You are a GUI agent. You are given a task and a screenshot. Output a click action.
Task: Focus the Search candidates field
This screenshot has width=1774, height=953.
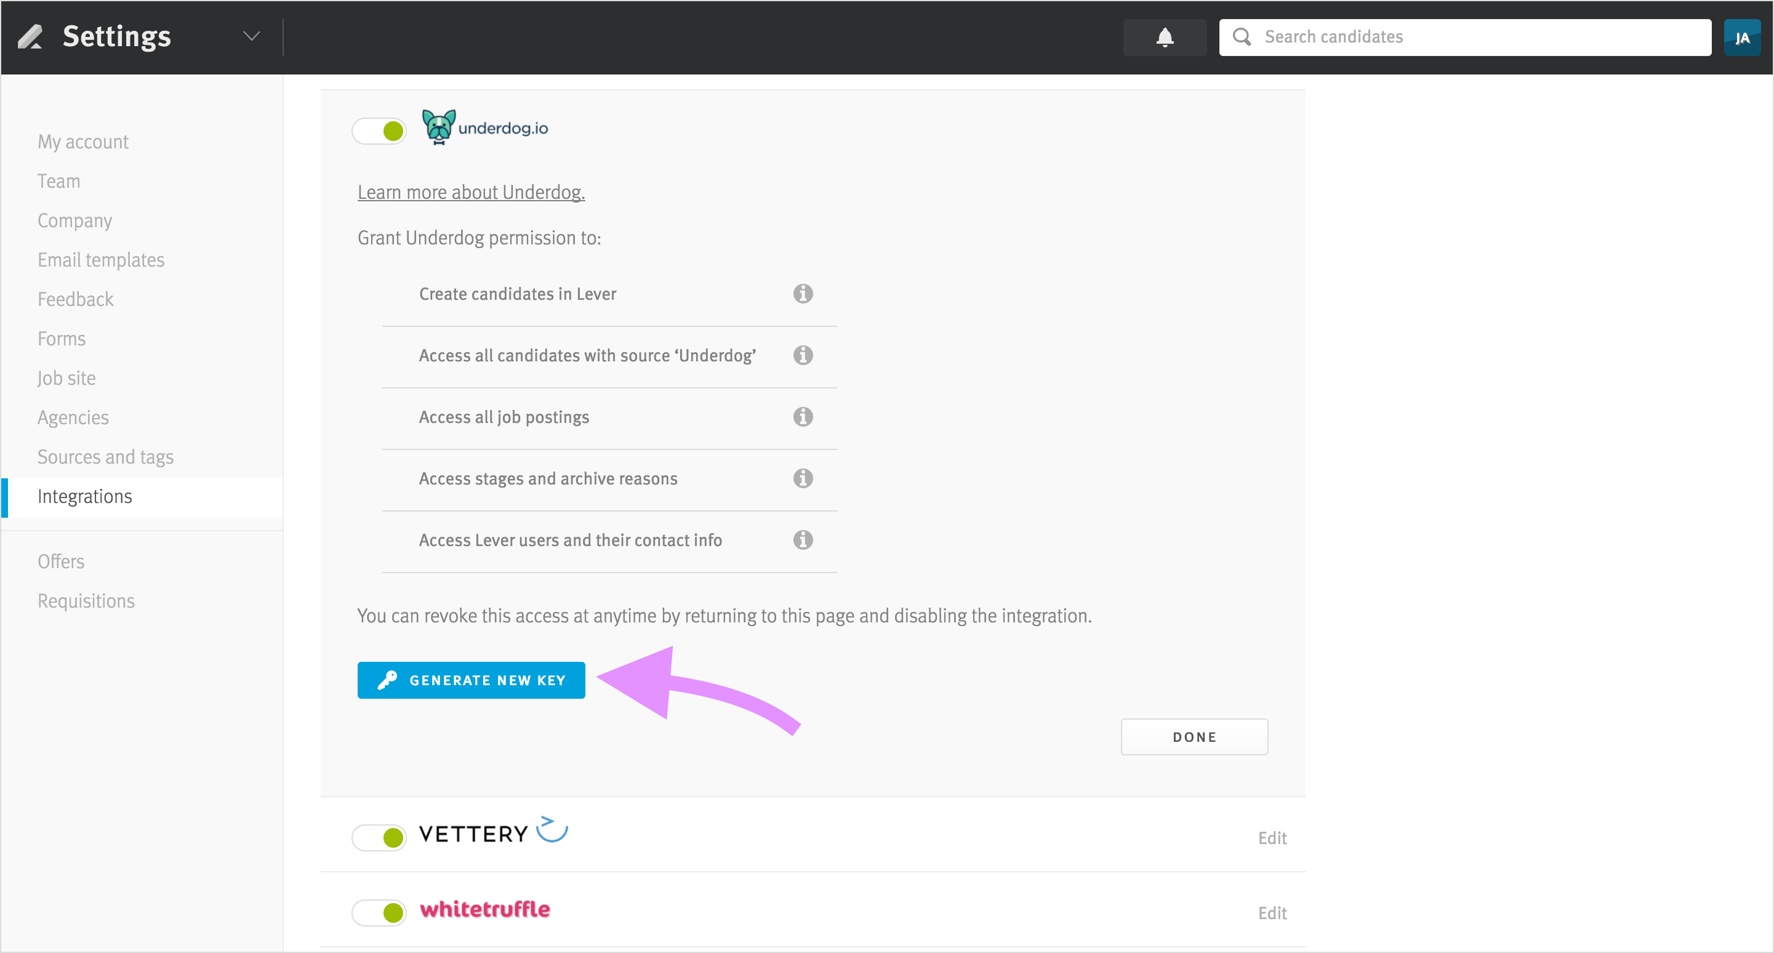pos(1465,37)
